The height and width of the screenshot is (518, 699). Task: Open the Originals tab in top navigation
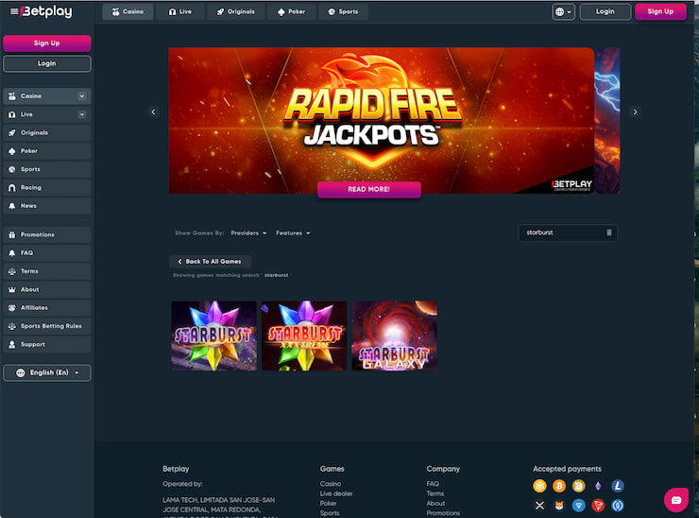click(236, 11)
